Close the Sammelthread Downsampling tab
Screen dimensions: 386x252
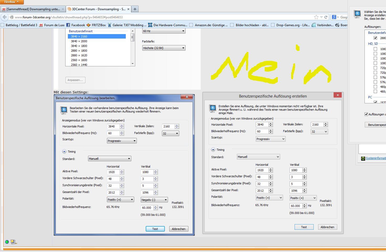[x=63, y=9]
